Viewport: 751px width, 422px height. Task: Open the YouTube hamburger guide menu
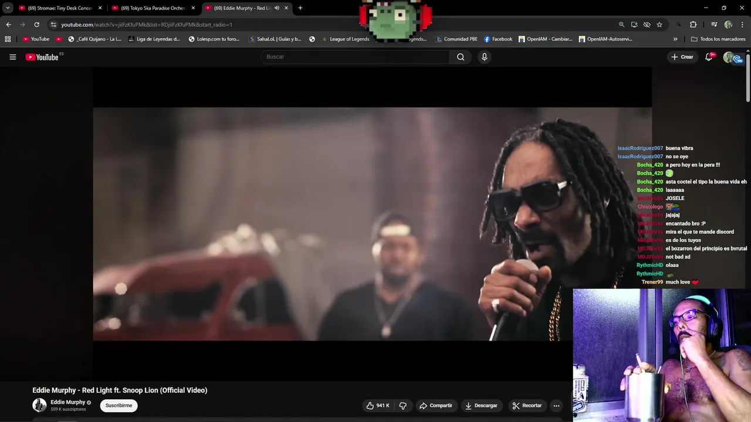(12, 57)
